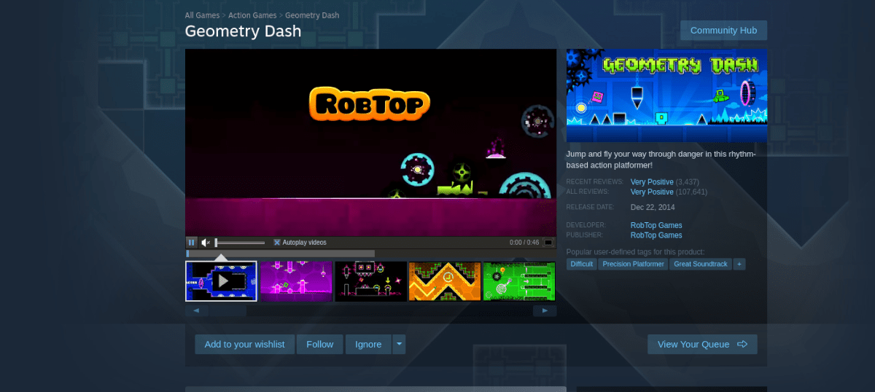Screen dimensions: 875x392
Task: Click left arrow of thumbnail strip
Action: click(x=196, y=310)
